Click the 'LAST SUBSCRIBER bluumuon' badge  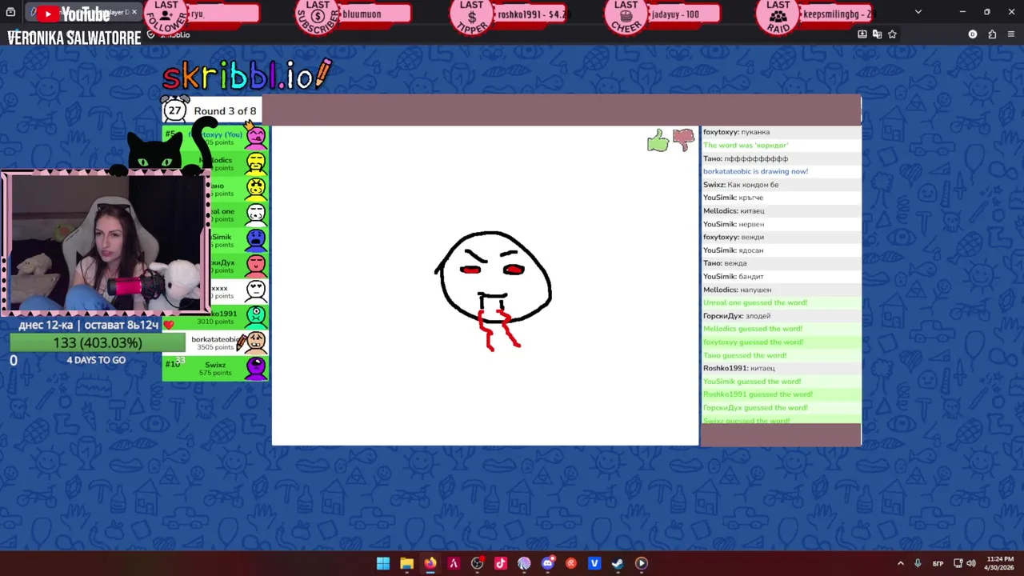point(354,15)
